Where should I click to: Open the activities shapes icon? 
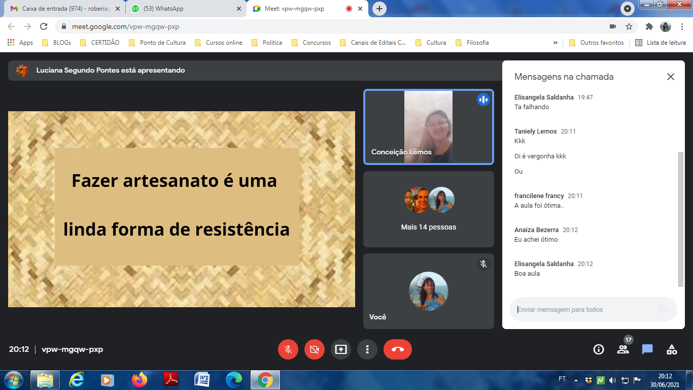click(x=672, y=349)
